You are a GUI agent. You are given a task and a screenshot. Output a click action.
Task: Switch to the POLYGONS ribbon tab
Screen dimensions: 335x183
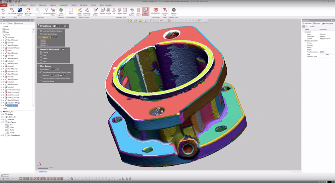click(x=43, y=5)
